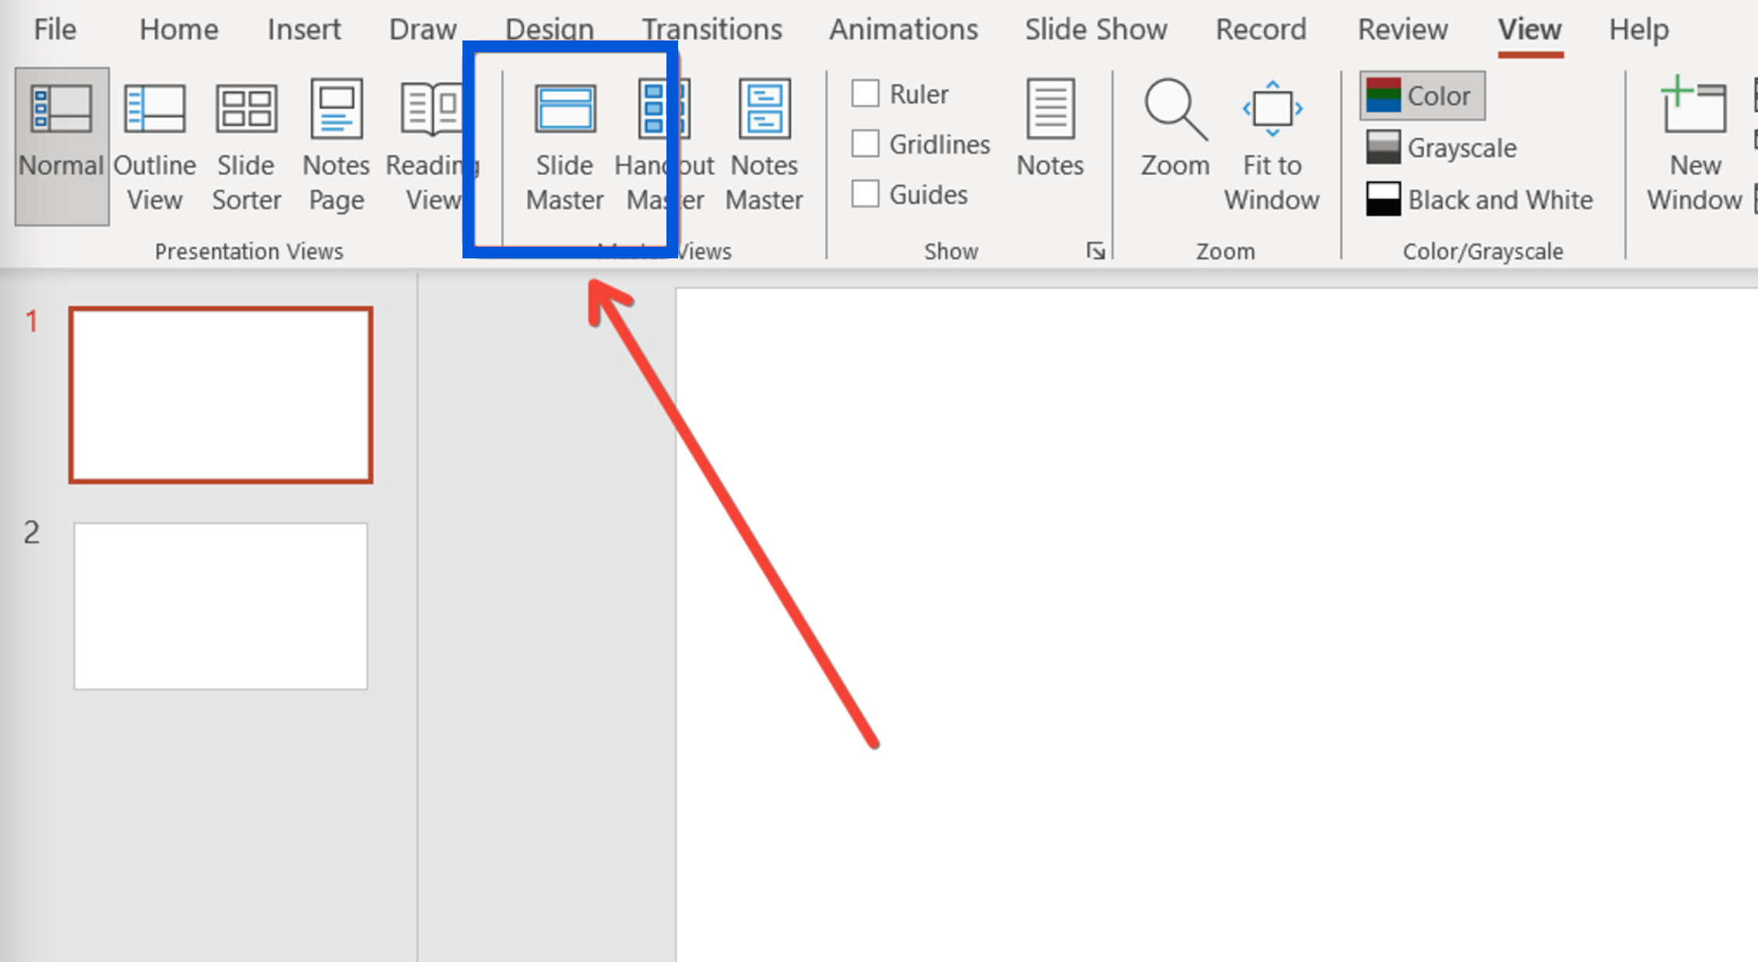Switch to Black and White mode
Screen dimensions: 1758x962
(1479, 199)
